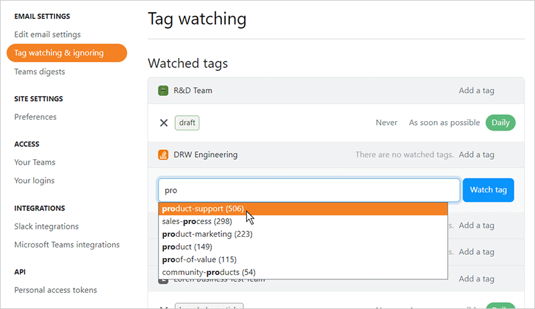Select Never frequency for draft tag
This screenshot has width=535, height=309.
coord(386,122)
